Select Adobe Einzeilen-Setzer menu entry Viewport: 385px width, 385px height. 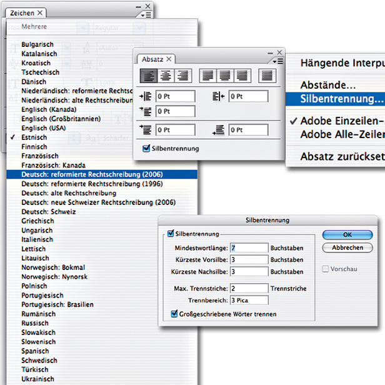click(336, 121)
